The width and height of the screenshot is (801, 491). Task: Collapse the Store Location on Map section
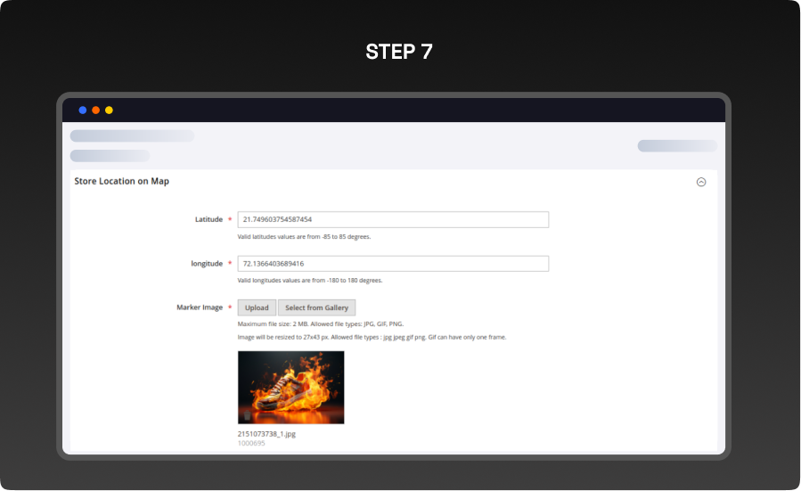[700, 182]
